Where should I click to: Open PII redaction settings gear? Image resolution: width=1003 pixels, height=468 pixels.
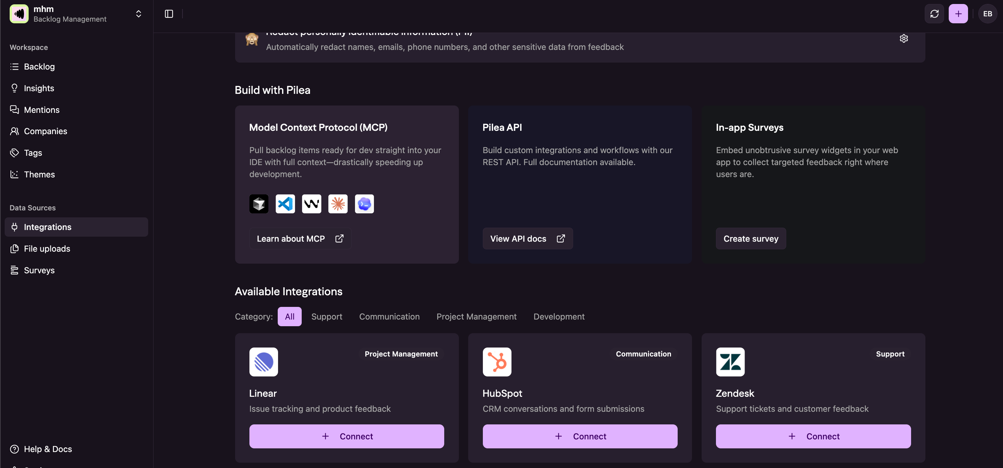(x=904, y=39)
